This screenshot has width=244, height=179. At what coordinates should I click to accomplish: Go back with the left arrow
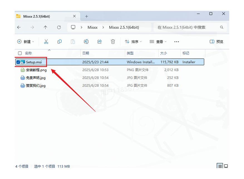[19, 27]
